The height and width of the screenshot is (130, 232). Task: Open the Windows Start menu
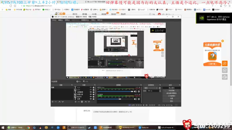point(3,127)
